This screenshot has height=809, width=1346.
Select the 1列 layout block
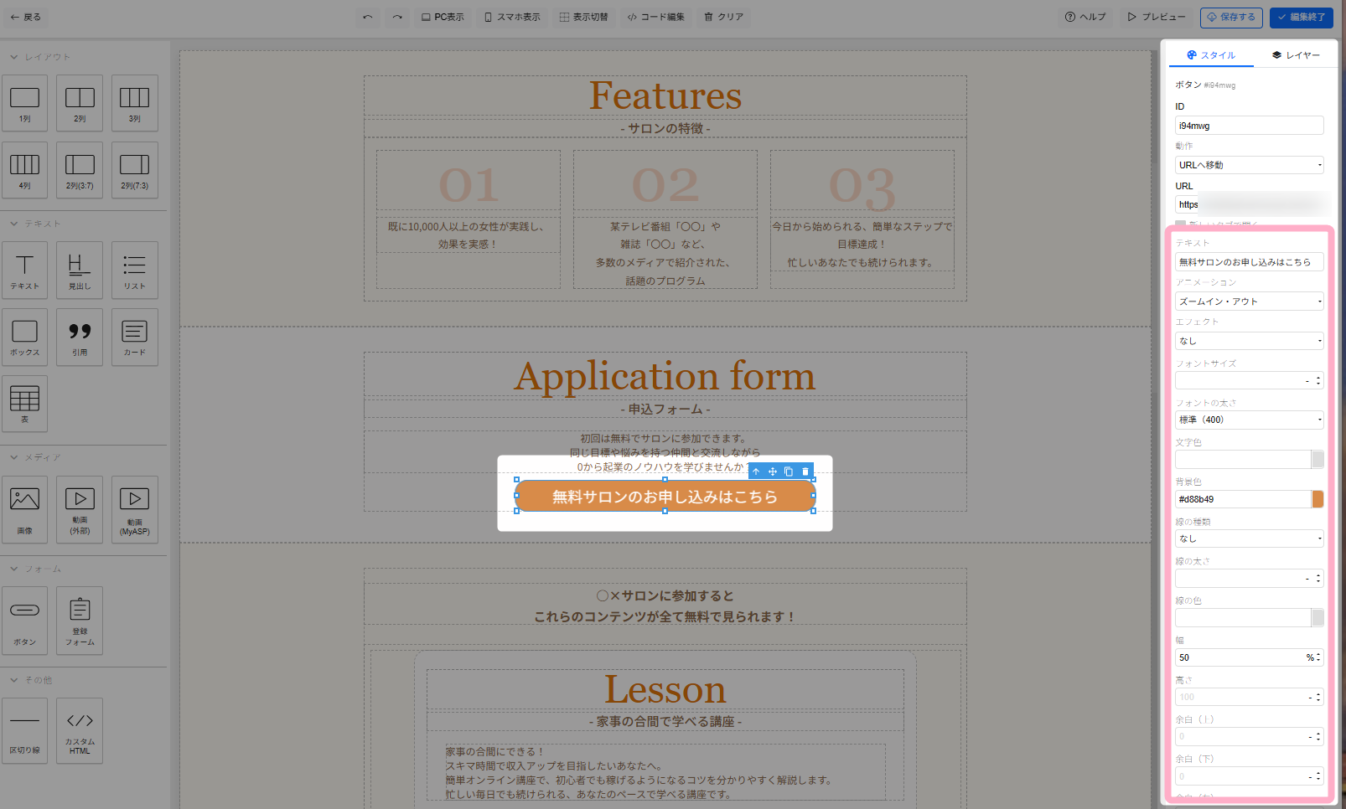(x=25, y=103)
